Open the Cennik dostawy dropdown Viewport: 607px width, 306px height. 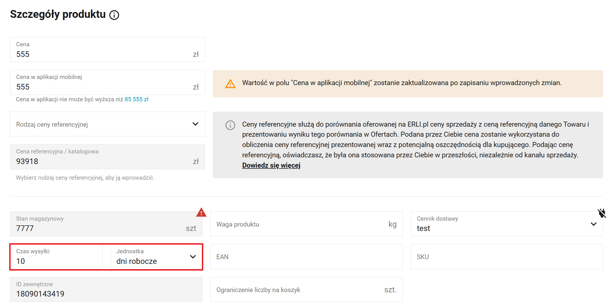506,224
